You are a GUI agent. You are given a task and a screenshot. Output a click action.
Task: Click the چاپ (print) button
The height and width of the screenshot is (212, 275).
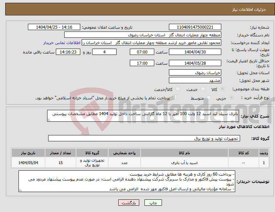coord(153,203)
